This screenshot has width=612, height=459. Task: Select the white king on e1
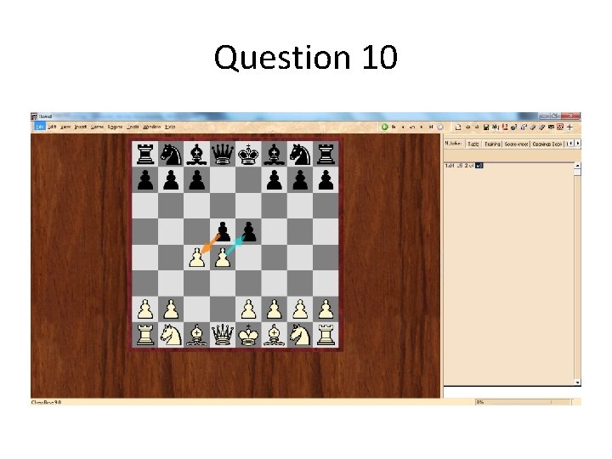click(x=248, y=335)
